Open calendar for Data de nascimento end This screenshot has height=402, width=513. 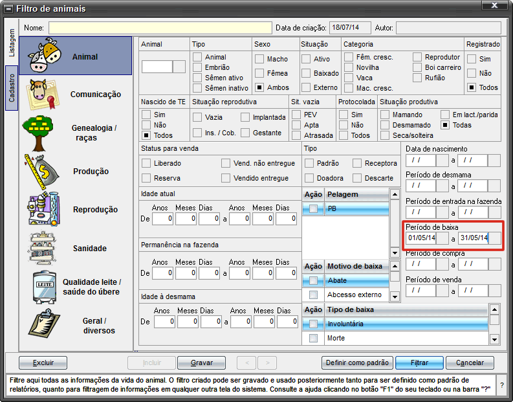tap(494, 161)
